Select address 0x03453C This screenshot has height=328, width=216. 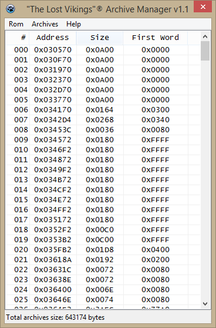[x=53, y=130]
